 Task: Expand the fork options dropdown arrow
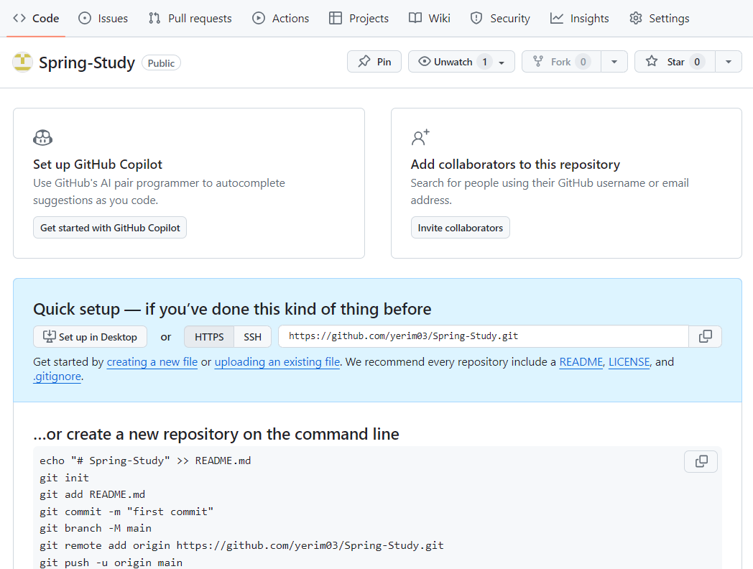[614, 62]
